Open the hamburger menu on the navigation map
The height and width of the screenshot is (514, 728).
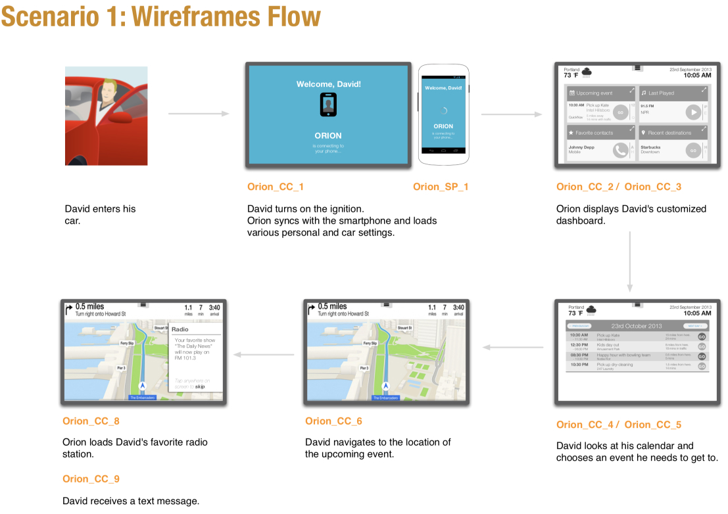(386, 305)
